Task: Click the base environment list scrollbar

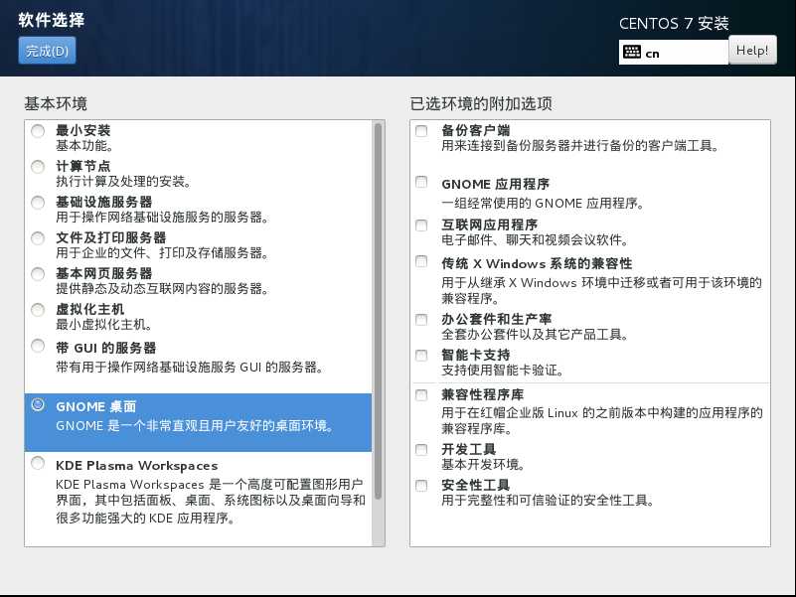Action: [x=378, y=311]
